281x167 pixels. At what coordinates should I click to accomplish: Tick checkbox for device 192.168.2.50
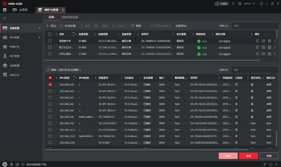coord(50,117)
